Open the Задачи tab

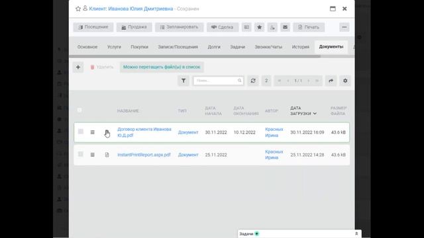point(237,47)
